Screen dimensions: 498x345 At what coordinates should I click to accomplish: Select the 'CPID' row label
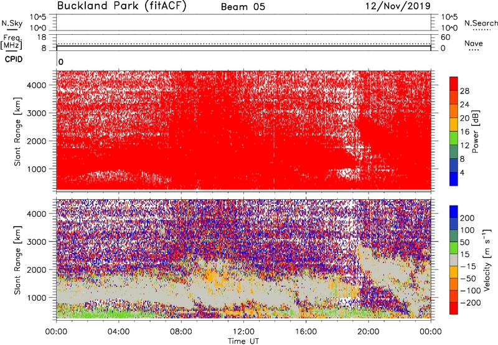coord(14,59)
